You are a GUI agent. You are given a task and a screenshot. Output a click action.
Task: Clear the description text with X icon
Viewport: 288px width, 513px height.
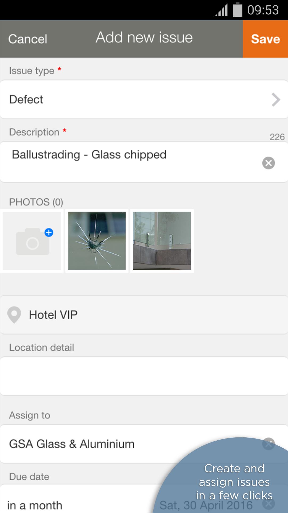(268, 163)
